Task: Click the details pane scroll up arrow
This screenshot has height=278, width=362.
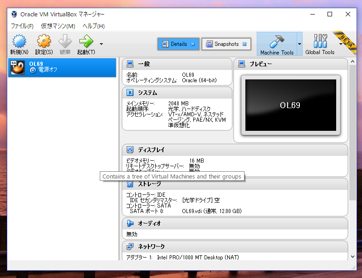Action: click(x=352, y=61)
